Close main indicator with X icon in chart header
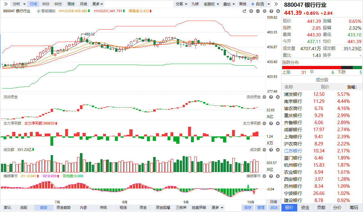The image size is (363, 212). tap(277, 11)
